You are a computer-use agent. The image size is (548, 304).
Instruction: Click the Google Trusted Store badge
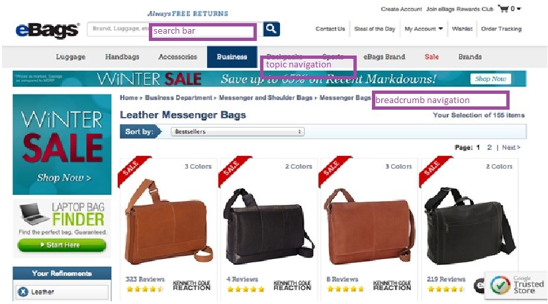[x=516, y=285]
